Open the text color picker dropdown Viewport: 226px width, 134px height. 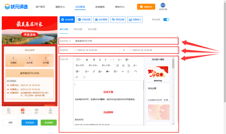(x=120, y=60)
